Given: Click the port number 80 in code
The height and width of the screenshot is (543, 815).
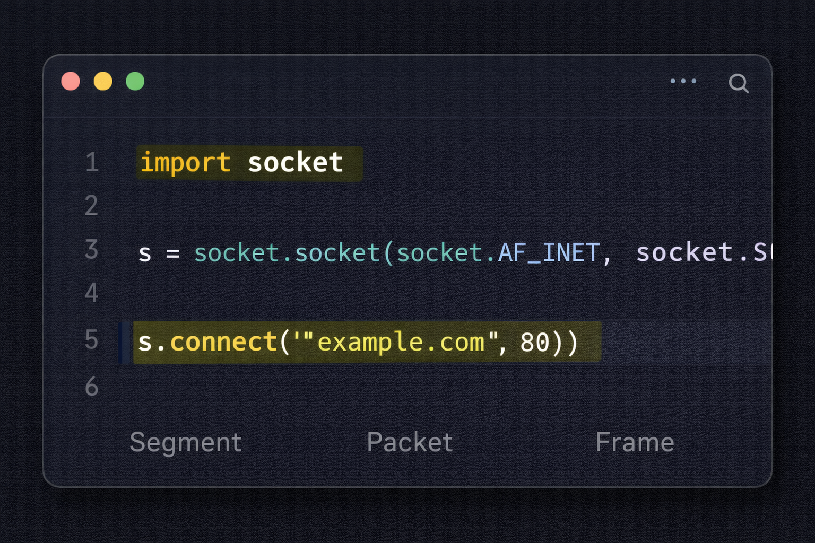Looking at the screenshot, I should [x=536, y=341].
